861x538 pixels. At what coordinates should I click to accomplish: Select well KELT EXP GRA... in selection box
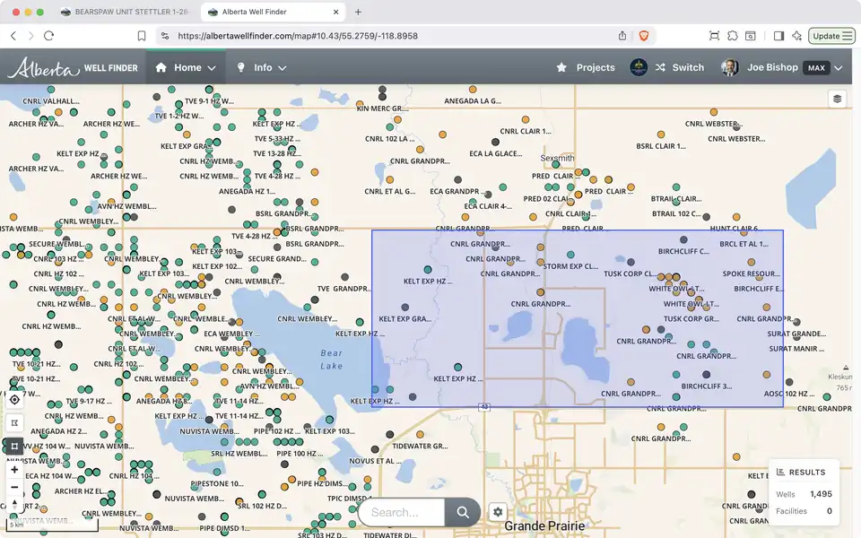point(404,318)
